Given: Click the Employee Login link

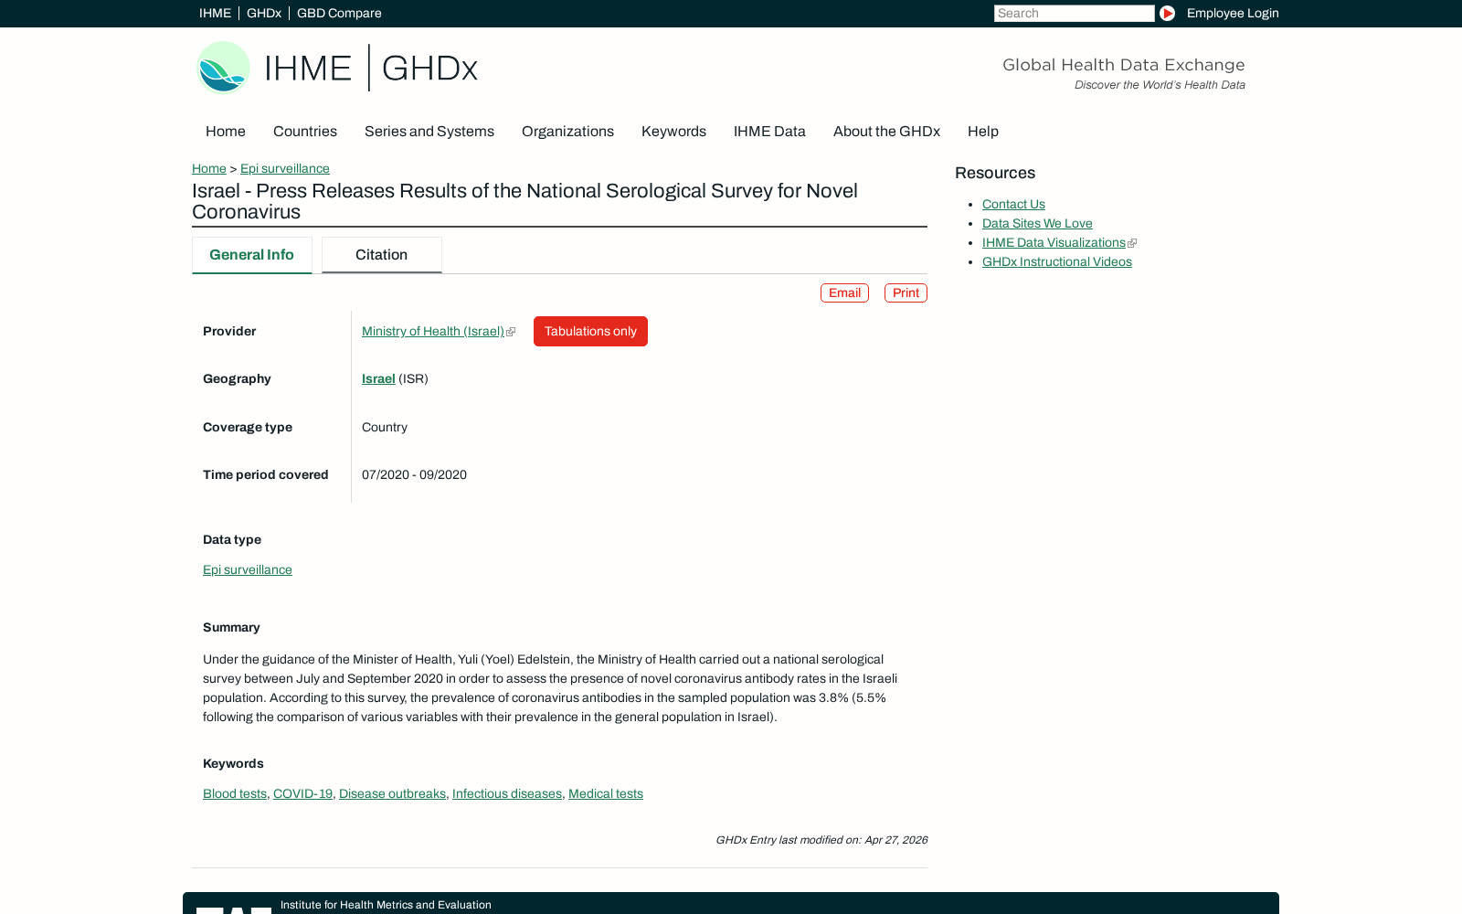Looking at the screenshot, I should coord(1233,13).
